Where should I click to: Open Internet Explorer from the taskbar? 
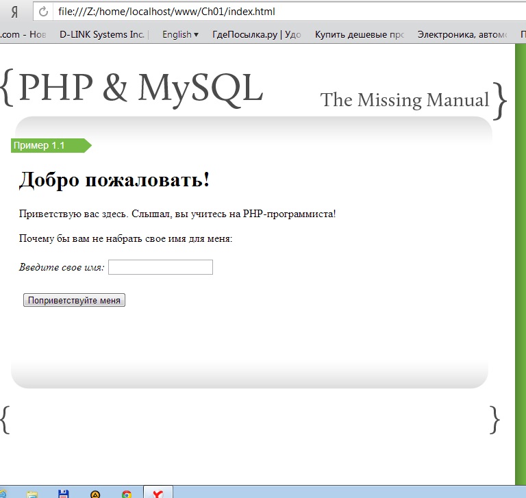click(x=3, y=493)
